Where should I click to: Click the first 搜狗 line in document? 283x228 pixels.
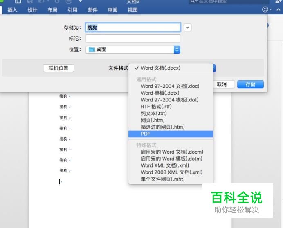click(63, 96)
